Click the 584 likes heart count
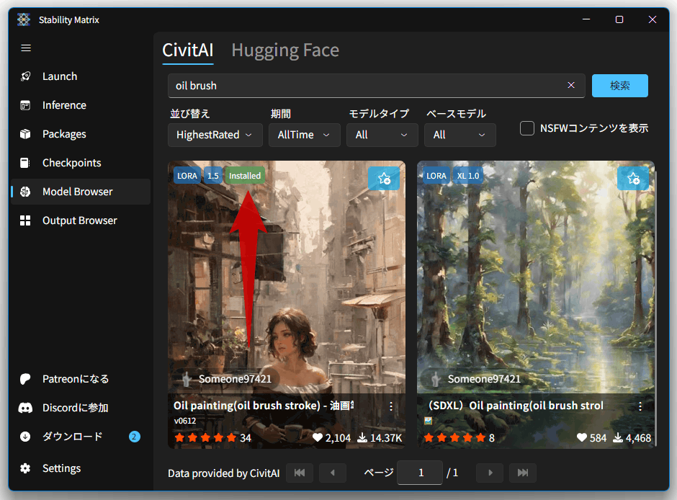The width and height of the screenshot is (677, 500). [x=591, y=438]
